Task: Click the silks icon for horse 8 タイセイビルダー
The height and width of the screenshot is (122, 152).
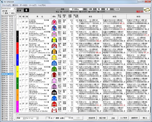Action: (x=54, y=63)
